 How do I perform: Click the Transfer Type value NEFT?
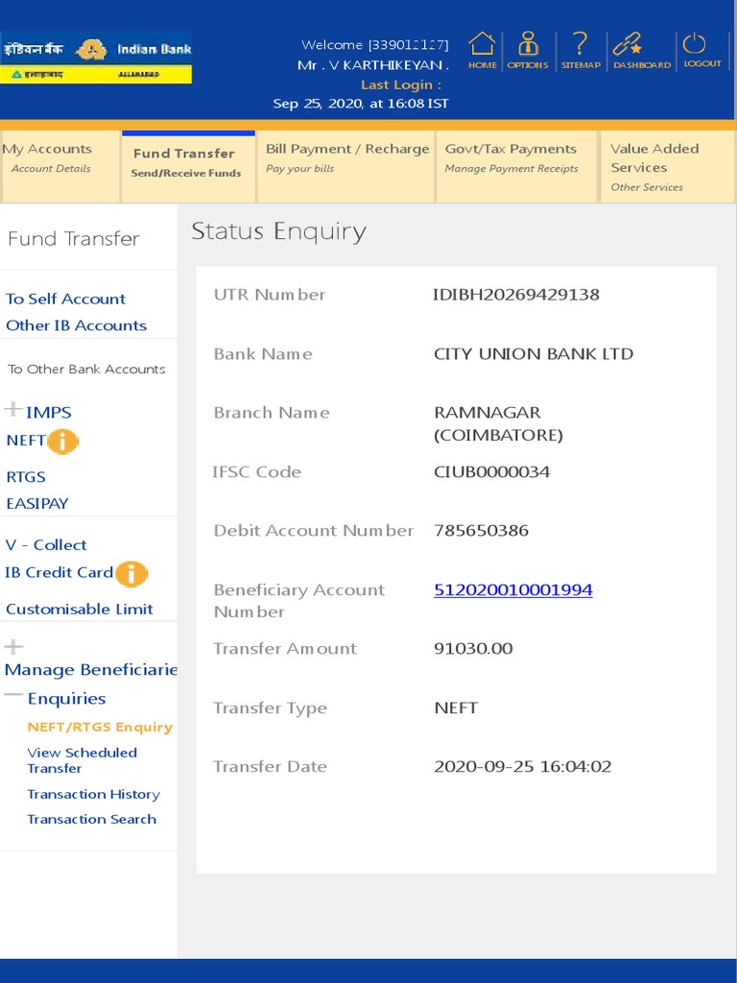click(x=456, y=707)
